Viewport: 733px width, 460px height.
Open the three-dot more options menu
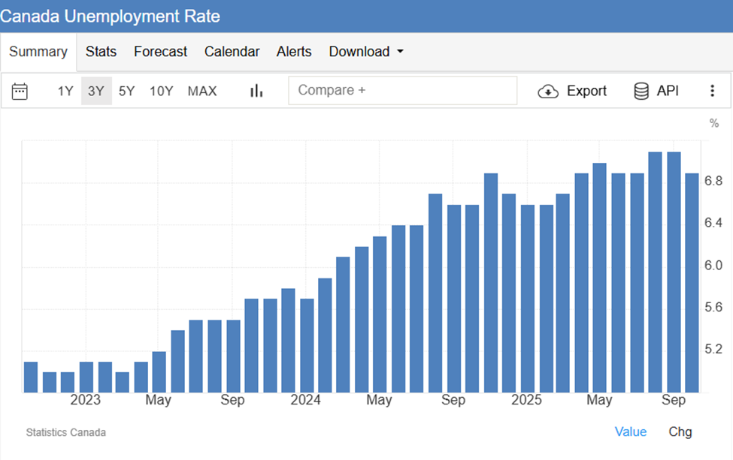click(712, 91)
